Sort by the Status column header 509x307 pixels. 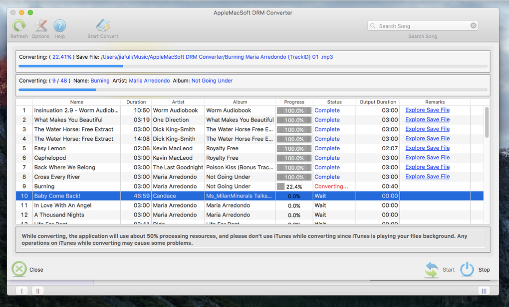[x=334, y=102]
